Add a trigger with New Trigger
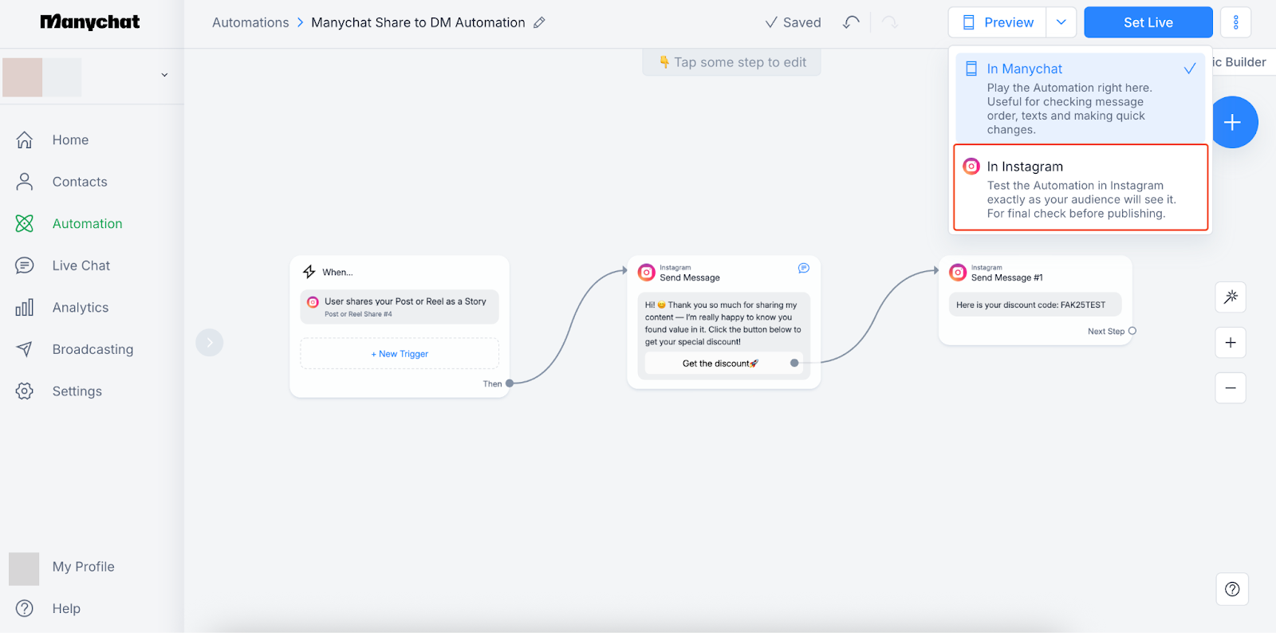 pyautogui.click(x=400, y=354)
